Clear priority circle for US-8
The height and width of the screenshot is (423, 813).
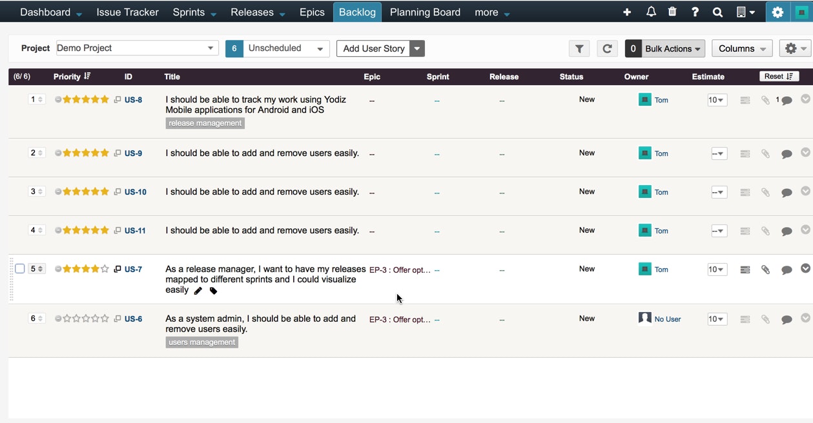(58, 100)
